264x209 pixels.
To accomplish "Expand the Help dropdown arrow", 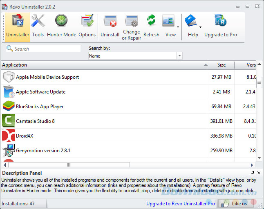I will coord(201,27).
